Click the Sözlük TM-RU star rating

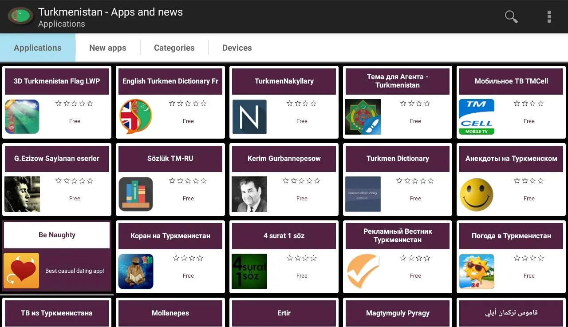point(188,181)
